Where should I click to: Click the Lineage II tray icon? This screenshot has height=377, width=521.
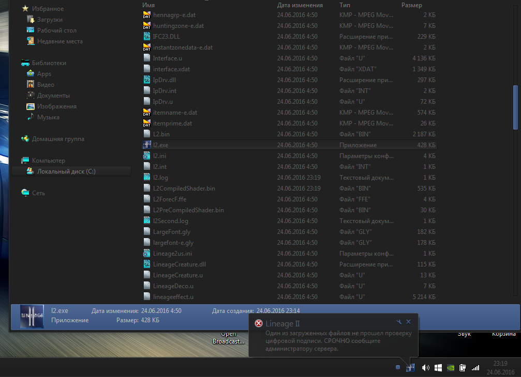click(411, 368)
